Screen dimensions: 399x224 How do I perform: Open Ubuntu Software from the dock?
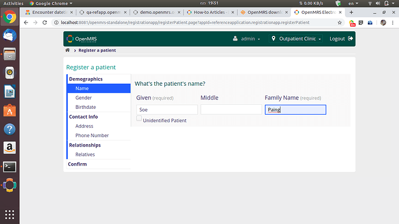(x=10, y=111)
